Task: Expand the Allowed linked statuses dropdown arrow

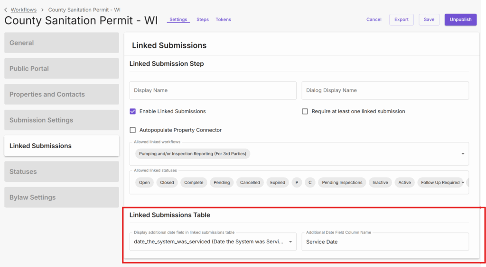Action: click(x=463, y=182)
